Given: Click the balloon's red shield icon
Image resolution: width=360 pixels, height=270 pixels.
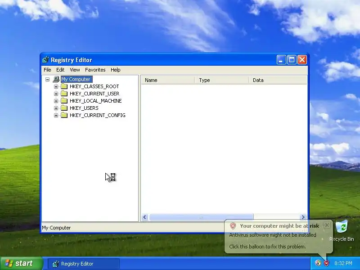Looking at the screenshot, I should [233, 226].
